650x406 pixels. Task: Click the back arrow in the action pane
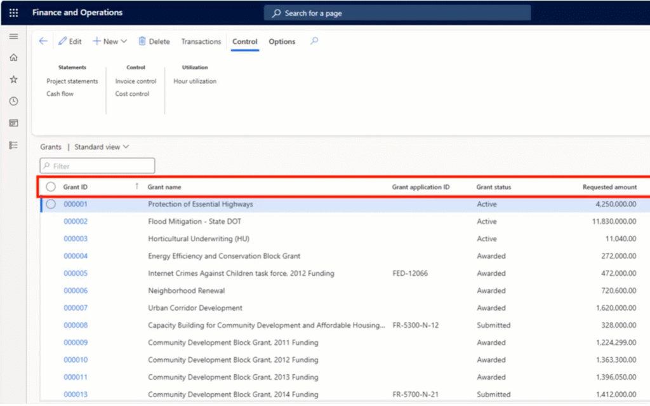coord(43,41)
